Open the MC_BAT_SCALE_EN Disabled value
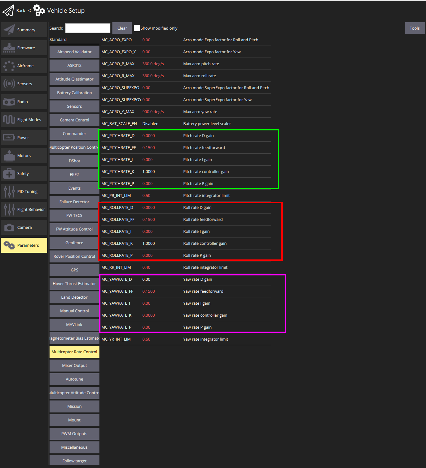 pyautogui.click(x=150, y=124)
